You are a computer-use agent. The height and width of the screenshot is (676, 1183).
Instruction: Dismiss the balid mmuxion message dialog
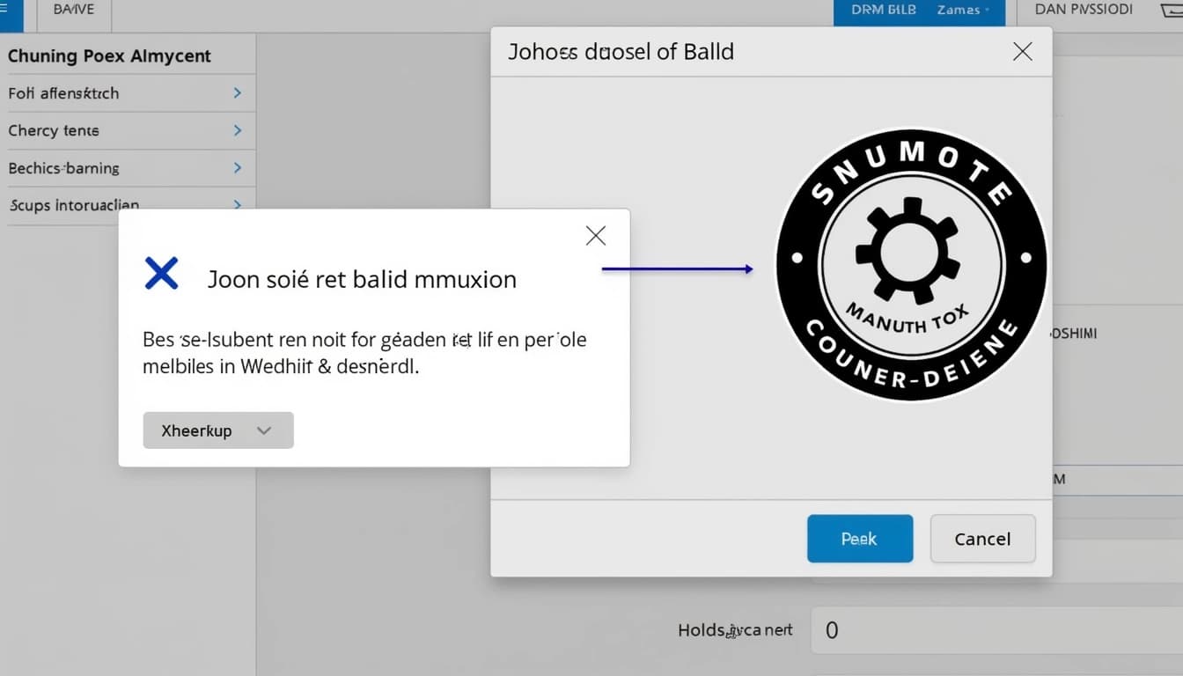tap(595, 235)
